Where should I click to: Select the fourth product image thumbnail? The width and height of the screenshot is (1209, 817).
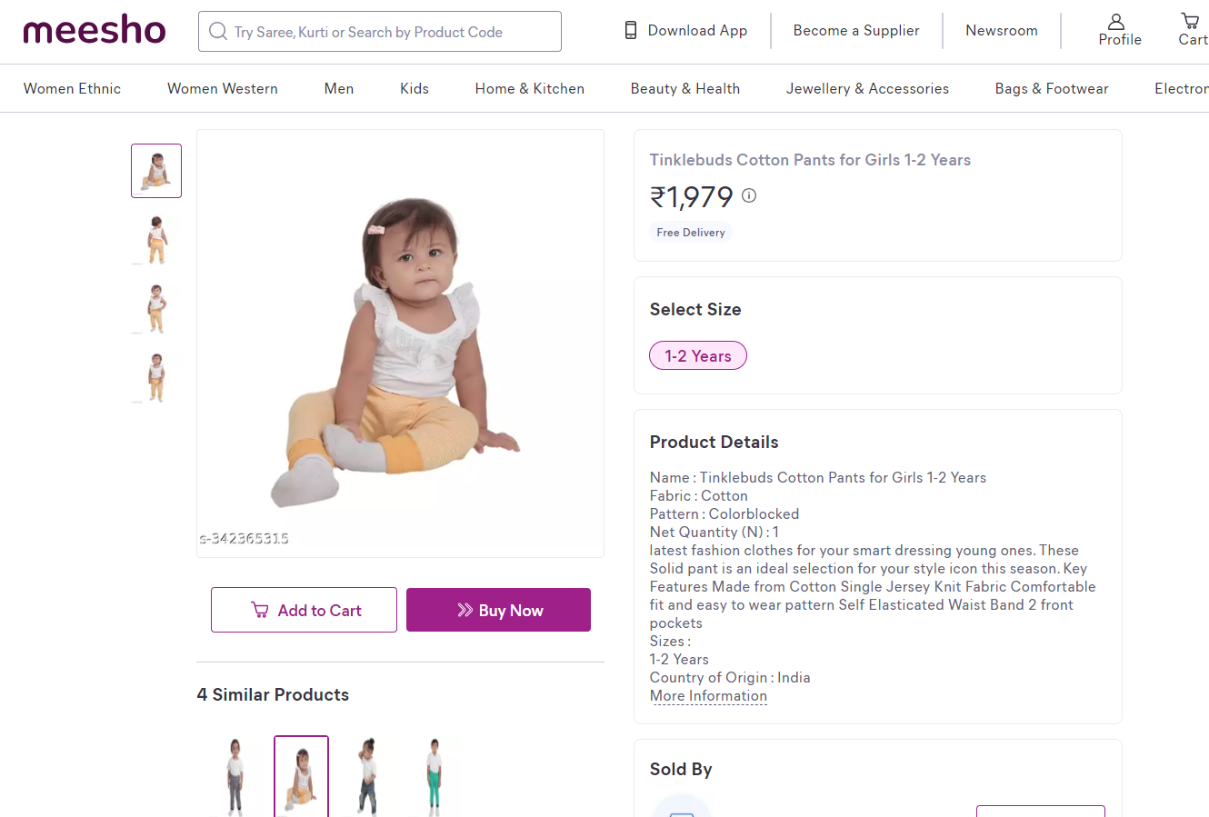[x=156, y=377]
